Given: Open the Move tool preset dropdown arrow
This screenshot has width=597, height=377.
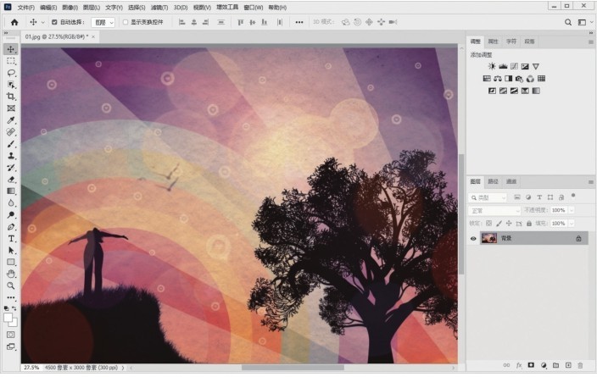Looking at the screenshot, I should click(x=43, y=22).
